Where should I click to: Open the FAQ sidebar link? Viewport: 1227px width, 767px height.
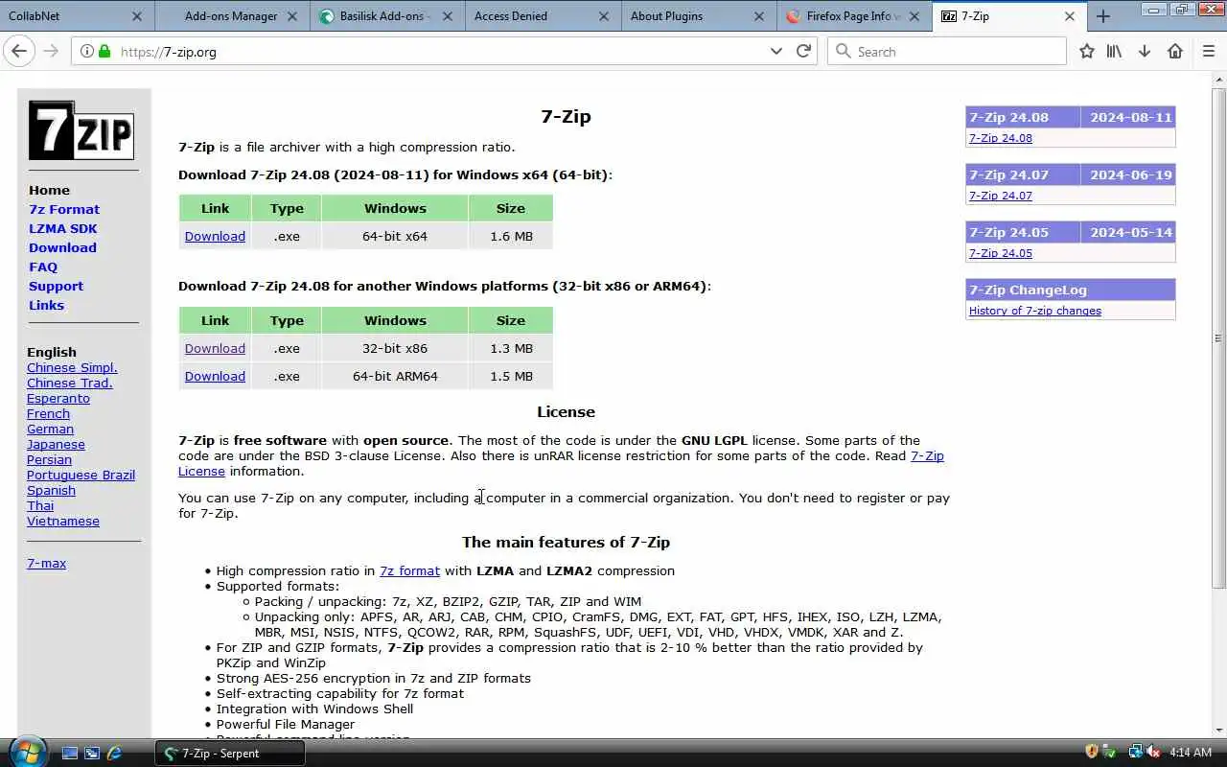tap(43, 267)
